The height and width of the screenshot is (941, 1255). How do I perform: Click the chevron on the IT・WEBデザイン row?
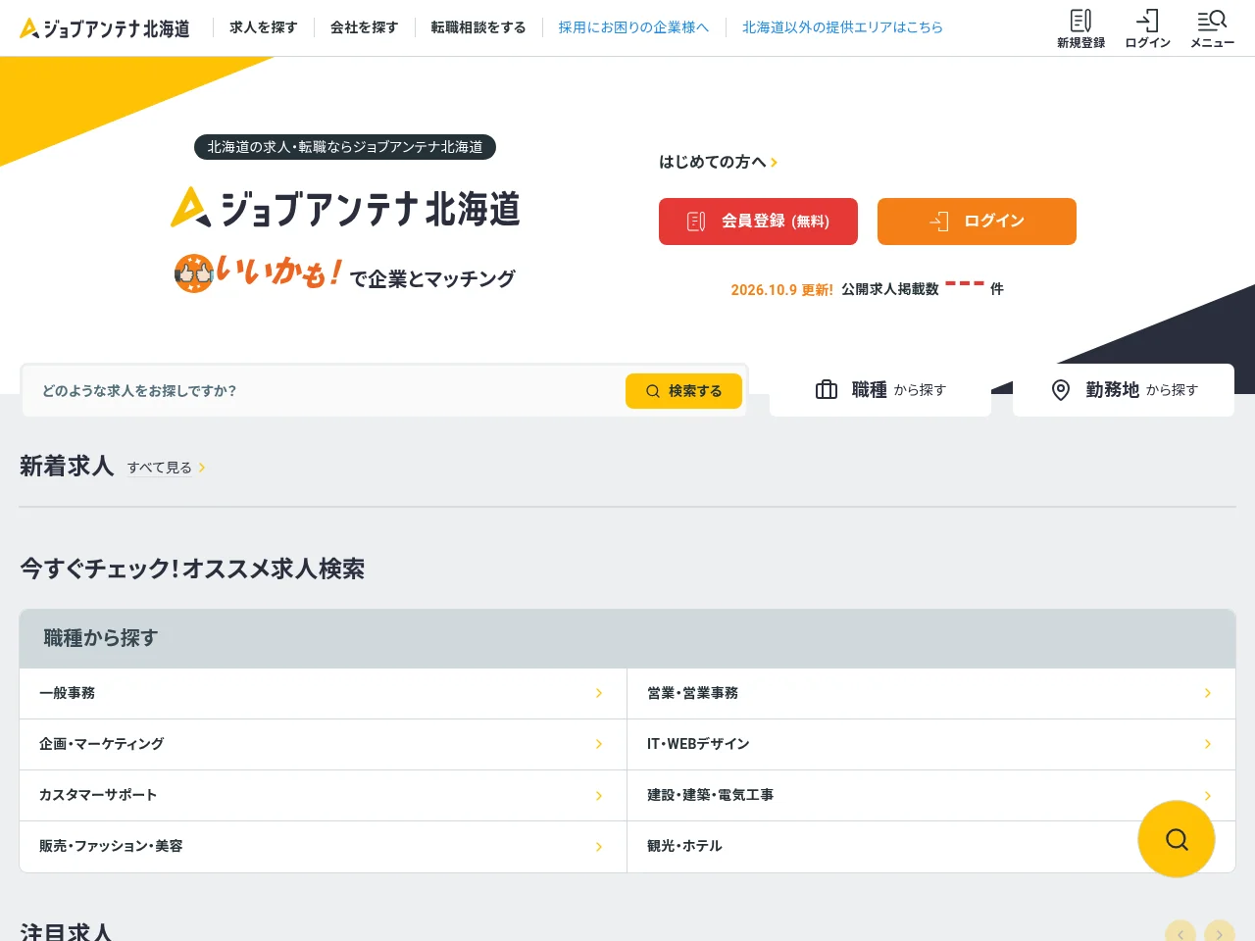click(1207, 744)
